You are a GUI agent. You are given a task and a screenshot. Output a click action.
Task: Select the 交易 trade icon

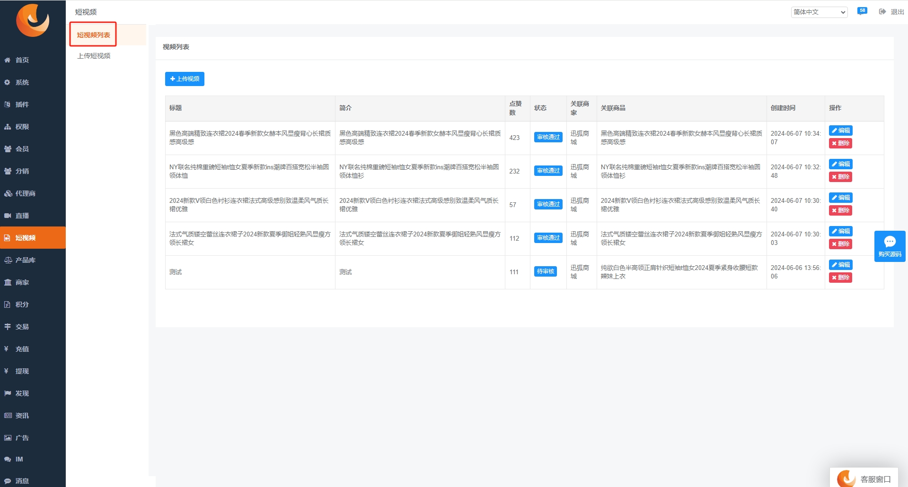8,327
